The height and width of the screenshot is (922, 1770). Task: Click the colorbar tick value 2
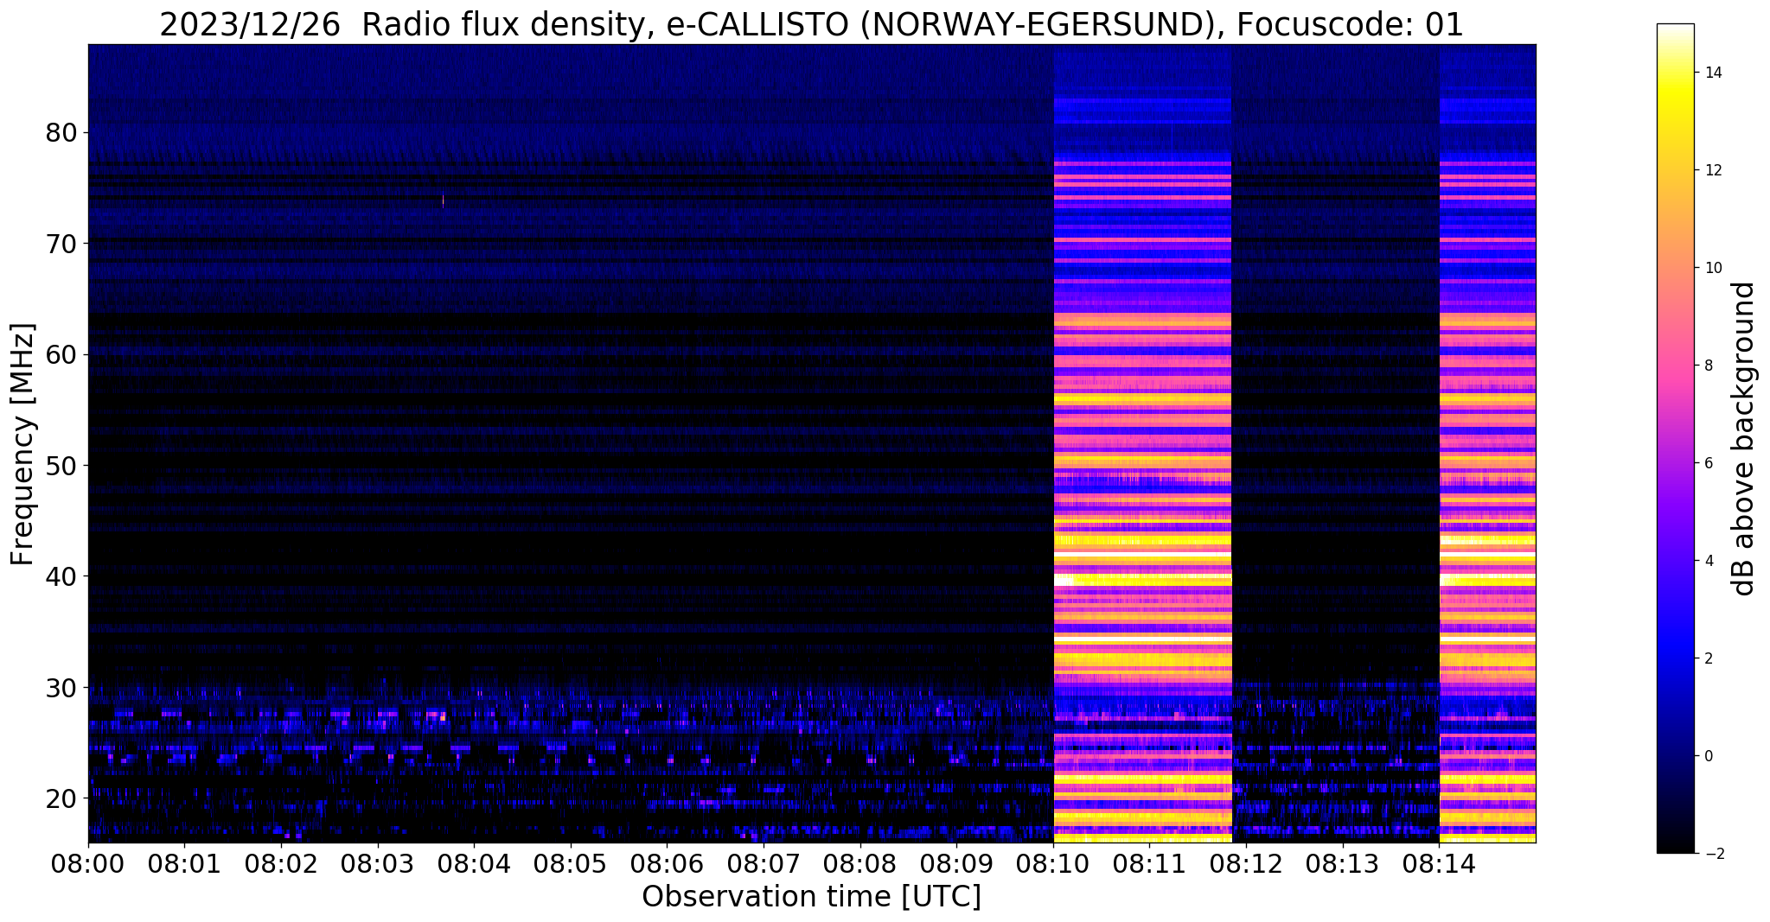coord(1709,658)
